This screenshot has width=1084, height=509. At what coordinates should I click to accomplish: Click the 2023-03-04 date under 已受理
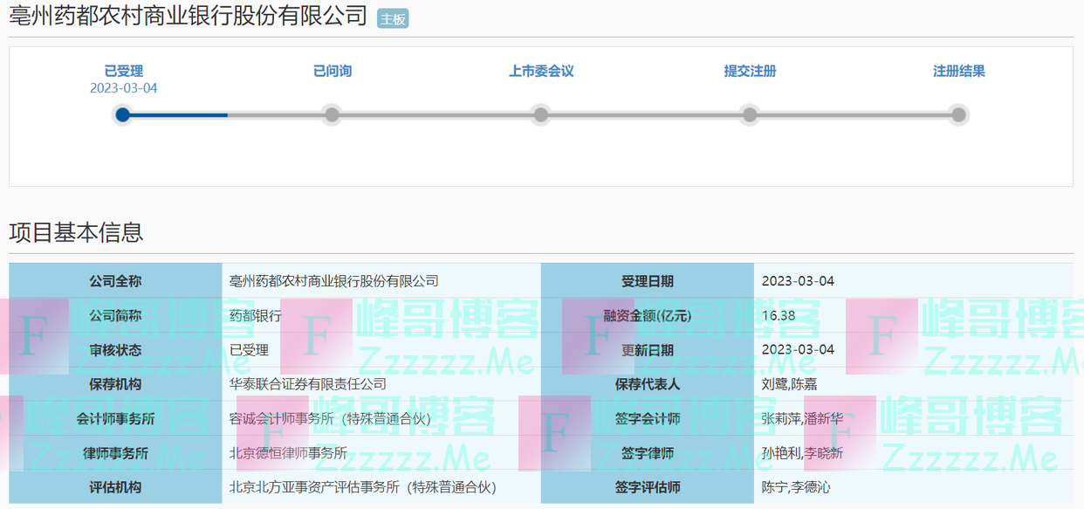[123, 88]
